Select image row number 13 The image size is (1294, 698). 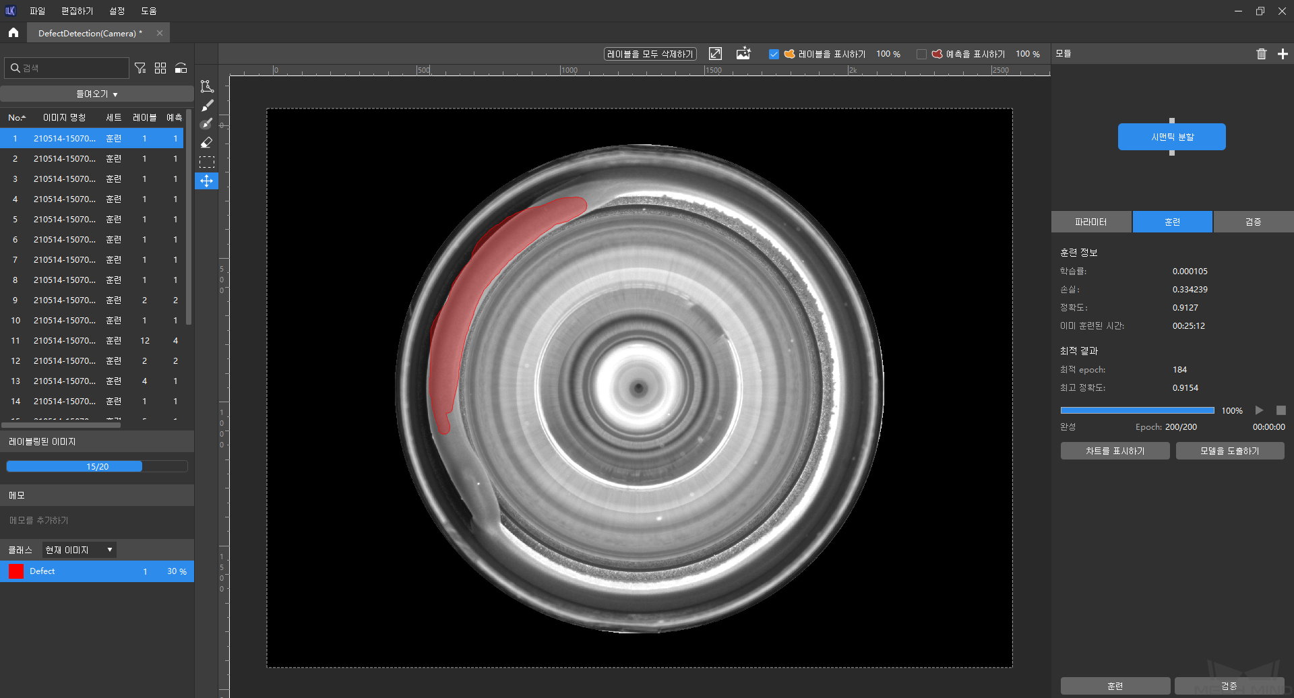(x=92, y=381)
